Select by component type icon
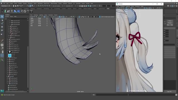178x100 pixels. click(x=33, y=6)
